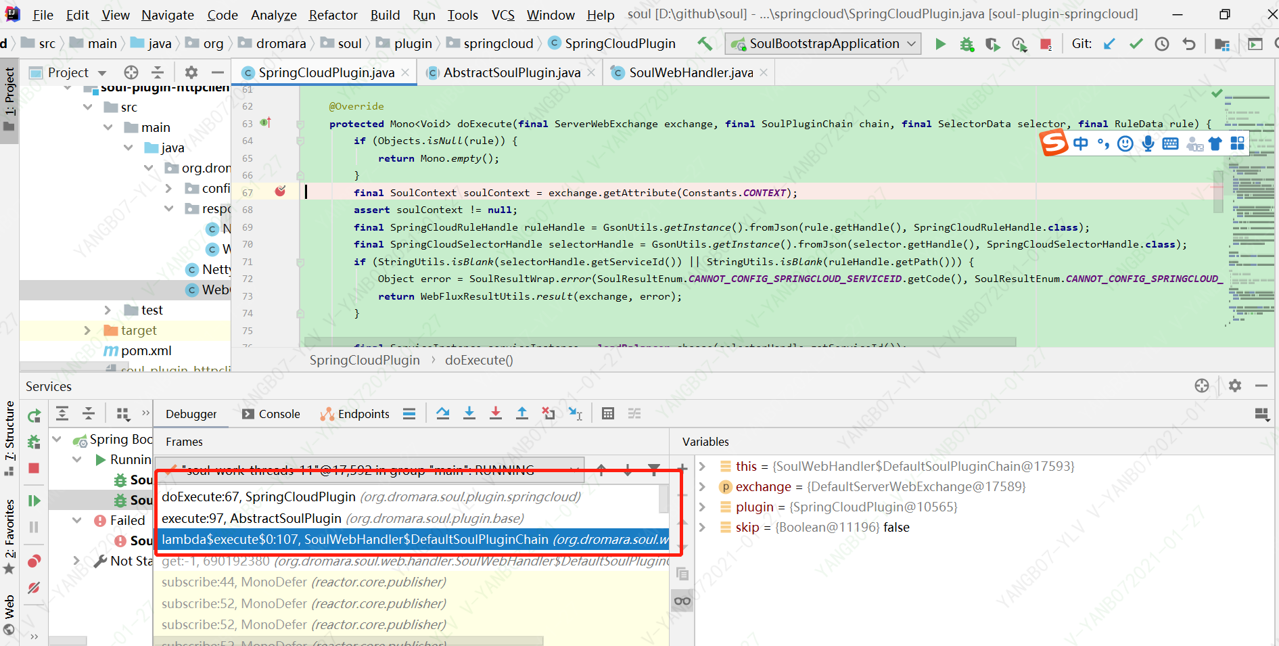
Task: Expand the exchange variable node
Action: pyautogui.click(x=702, y=486)
